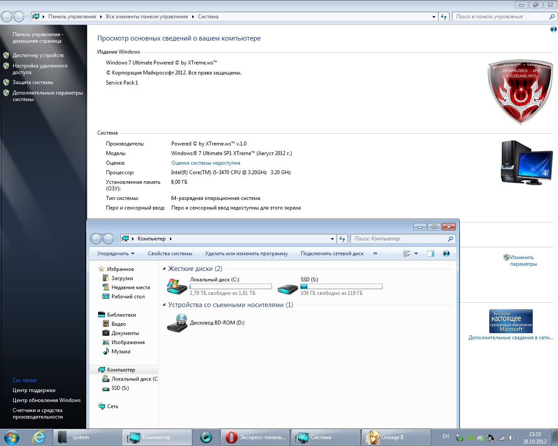Open Remote settings (Настройка удаленного доступа) link
This screenshot has width=558, height=446.
coord(40,69)
